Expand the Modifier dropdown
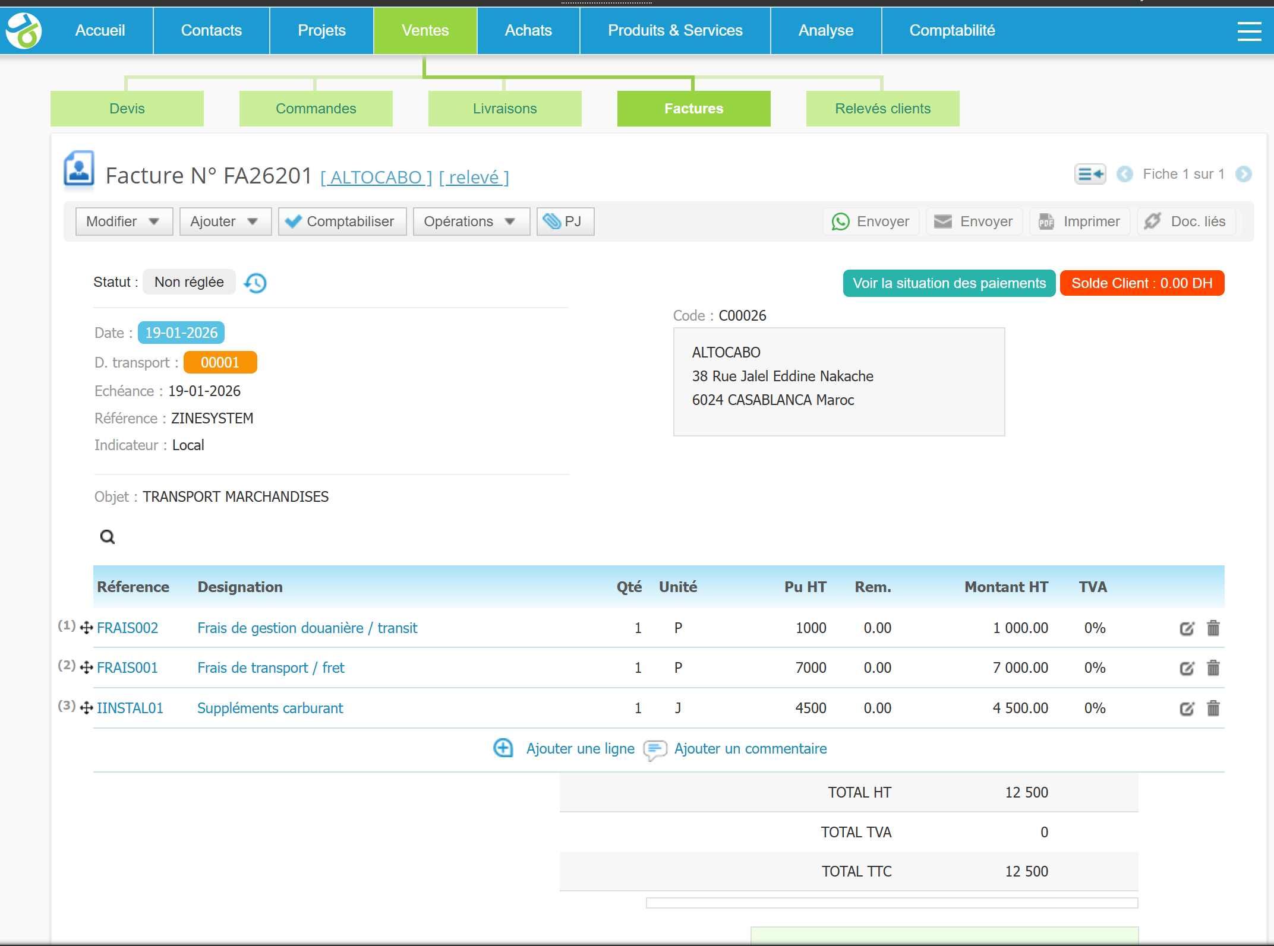The width and height of the screenshot is (1274, 946). [x=124, y=222]
